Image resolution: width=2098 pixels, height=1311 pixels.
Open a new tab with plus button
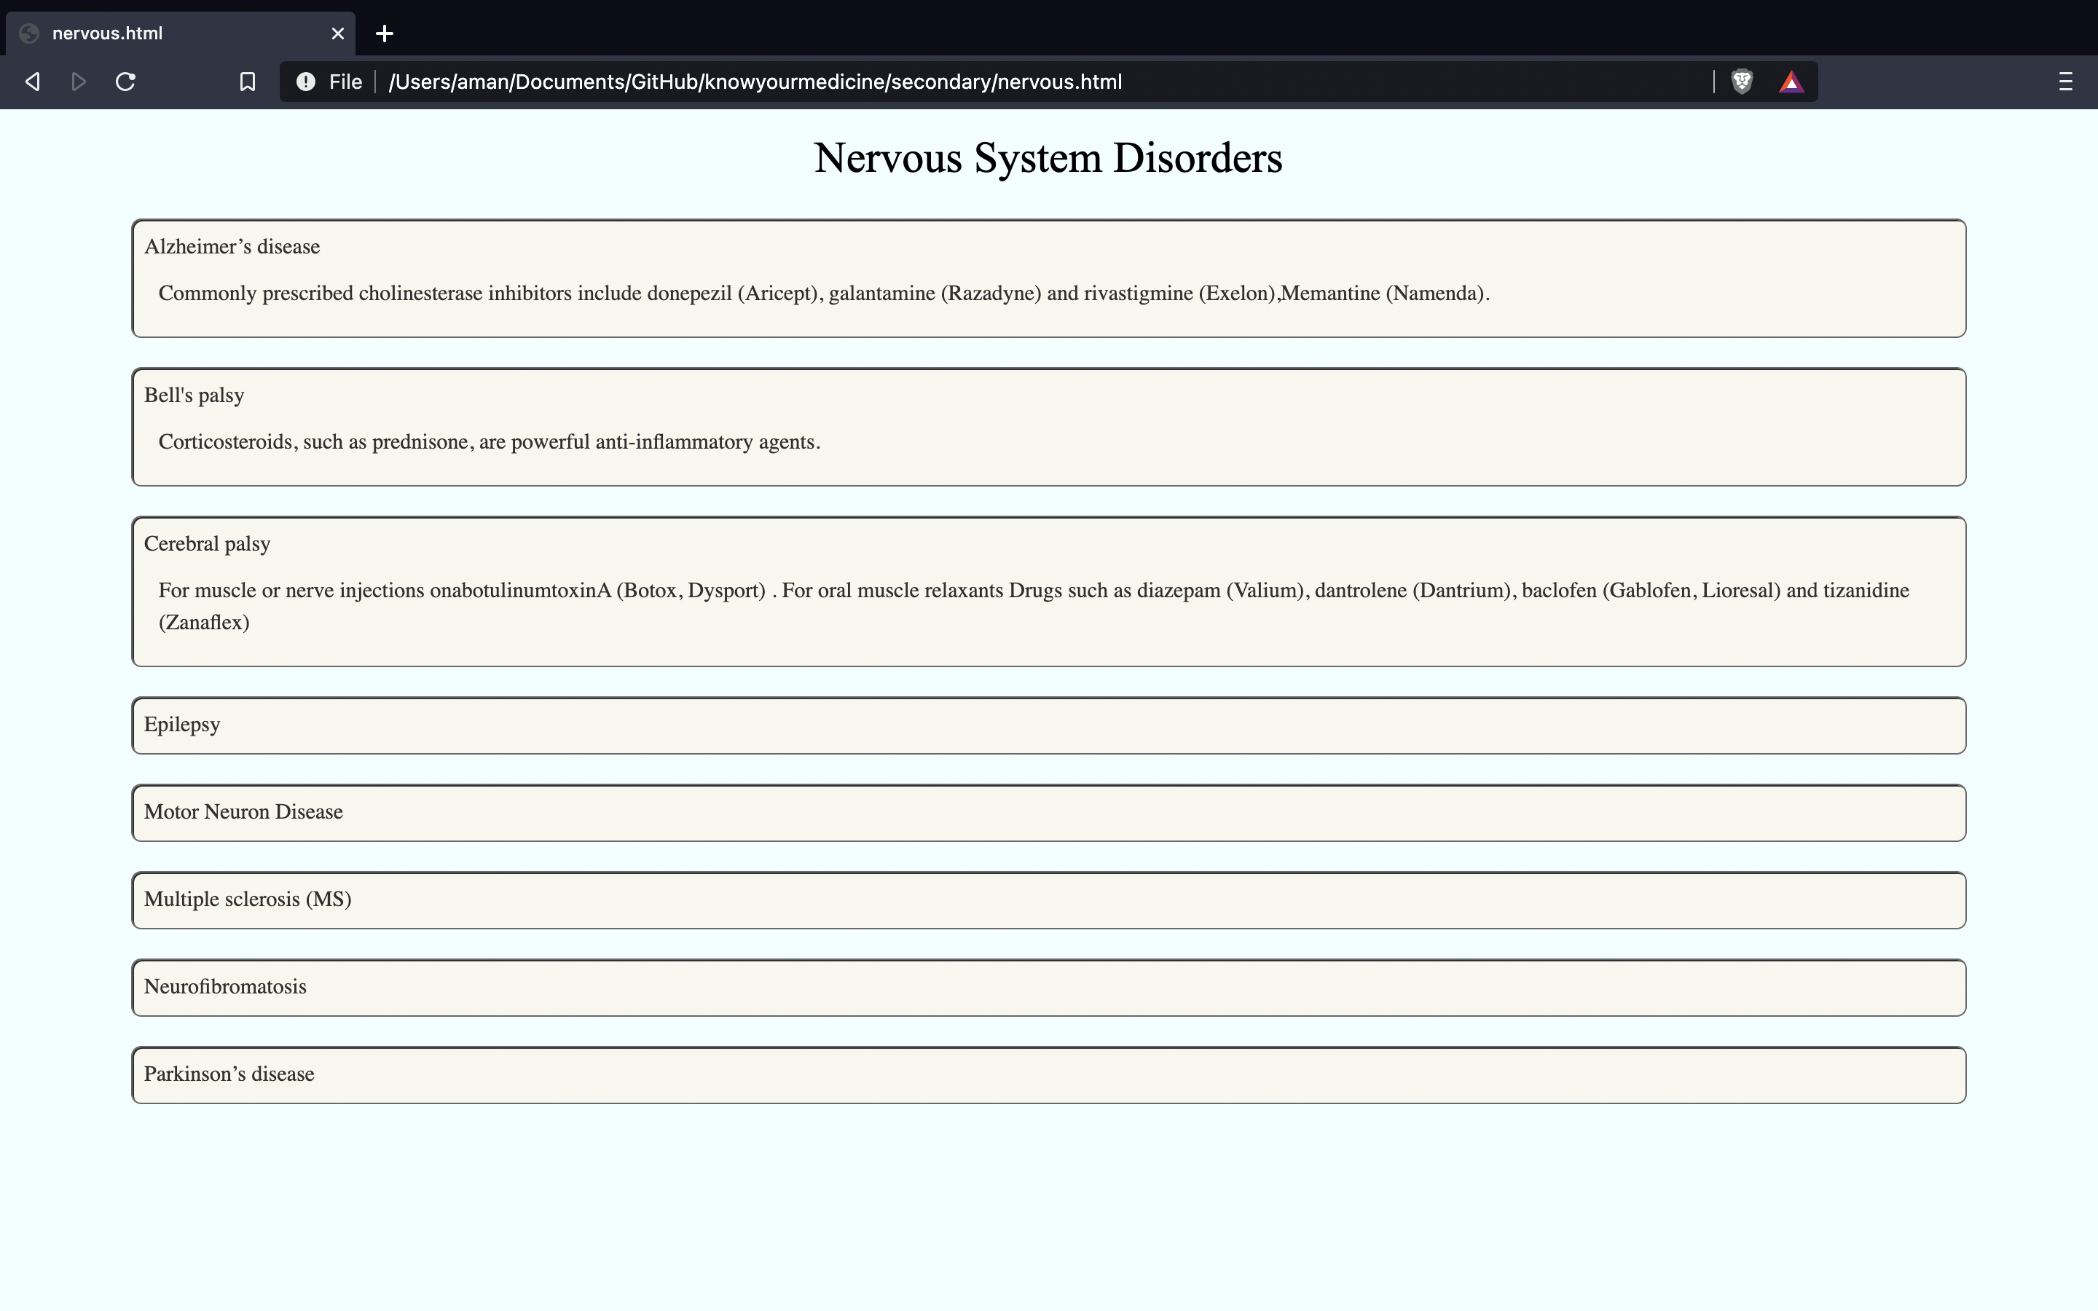pyautogui.click(x=384, y=33)
